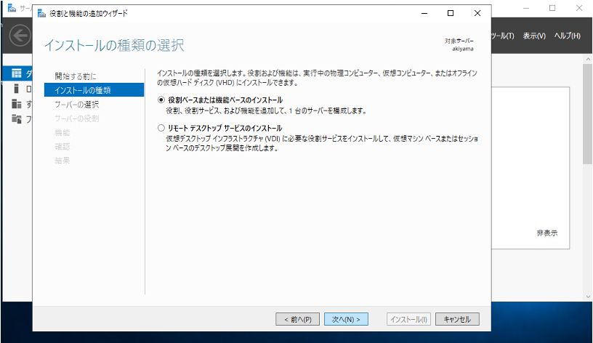This screenshot has width=593, height=343.
Task: Click the wizard title bar icon
Action: [41, 14]
